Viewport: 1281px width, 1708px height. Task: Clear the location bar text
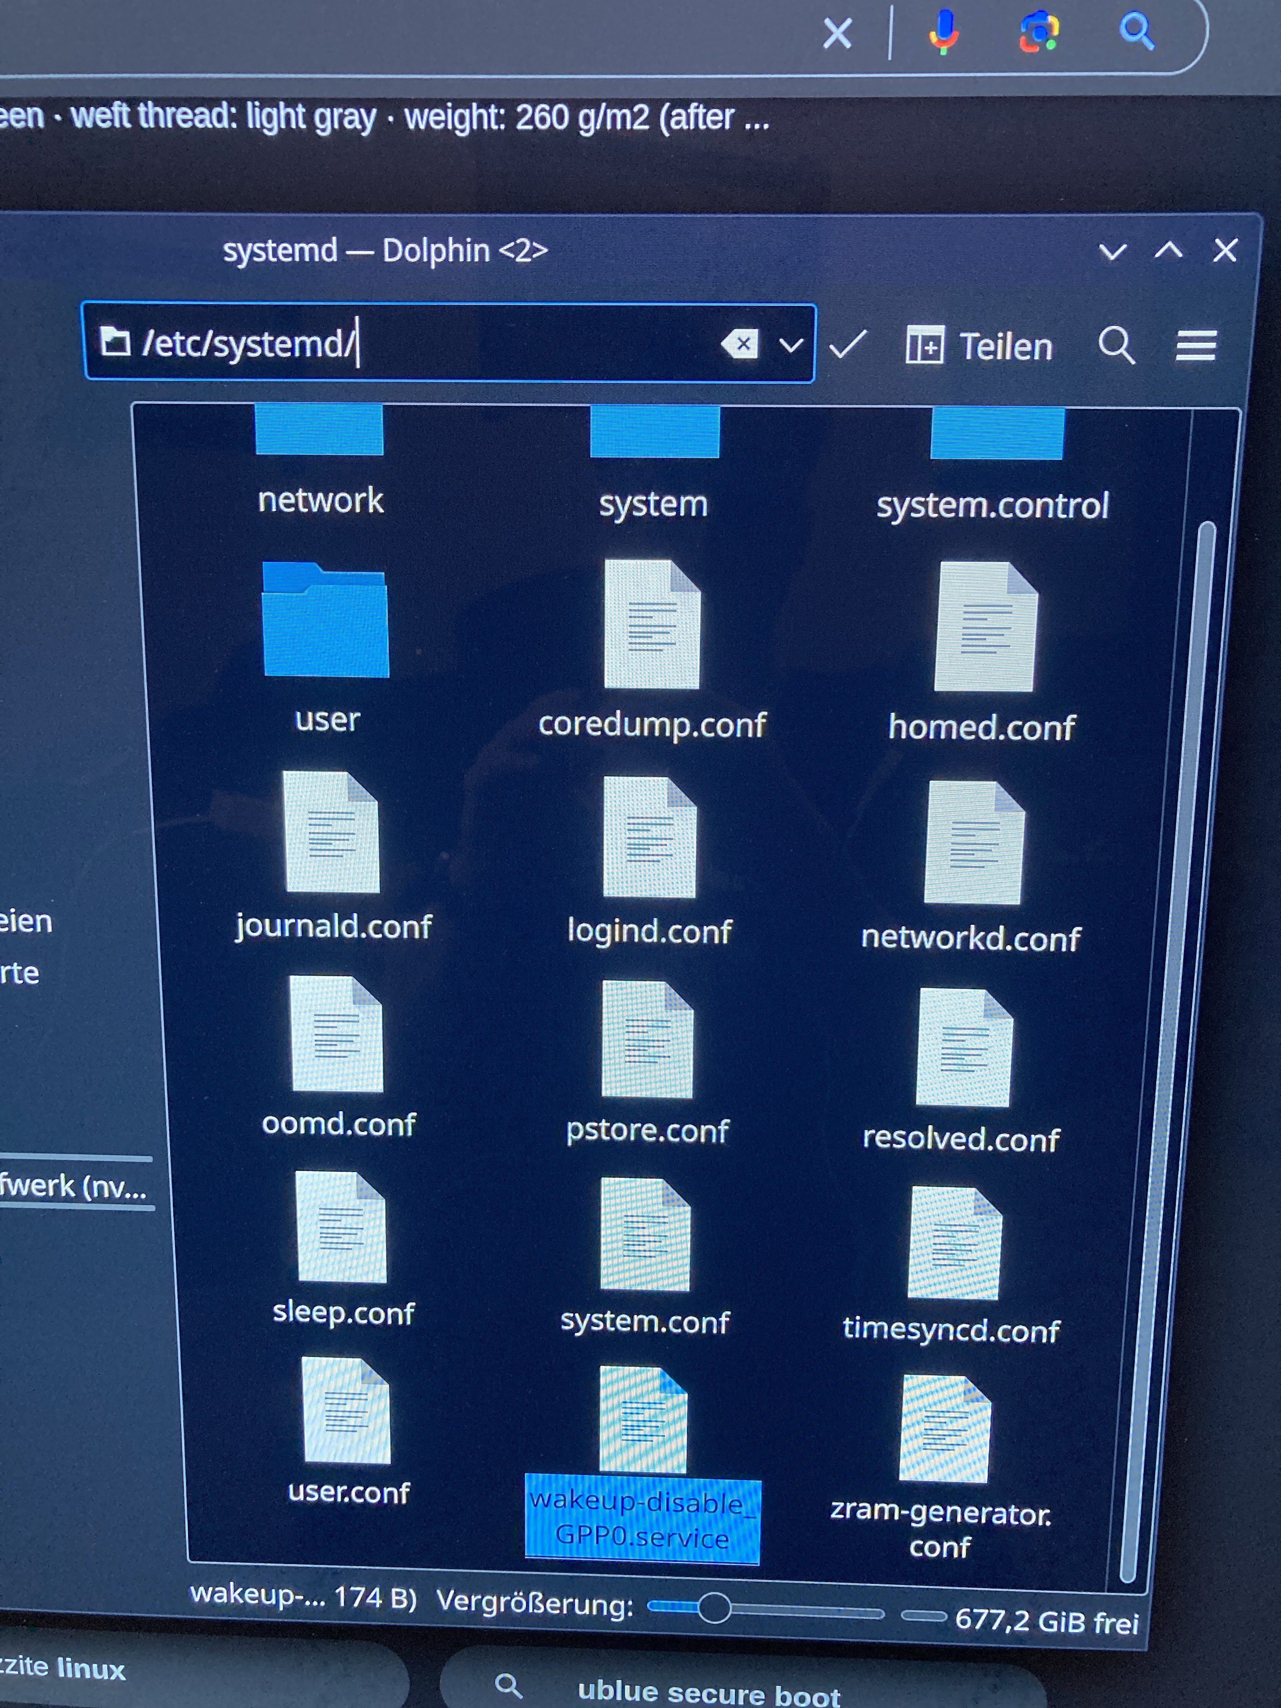click(x=739, y=344)
